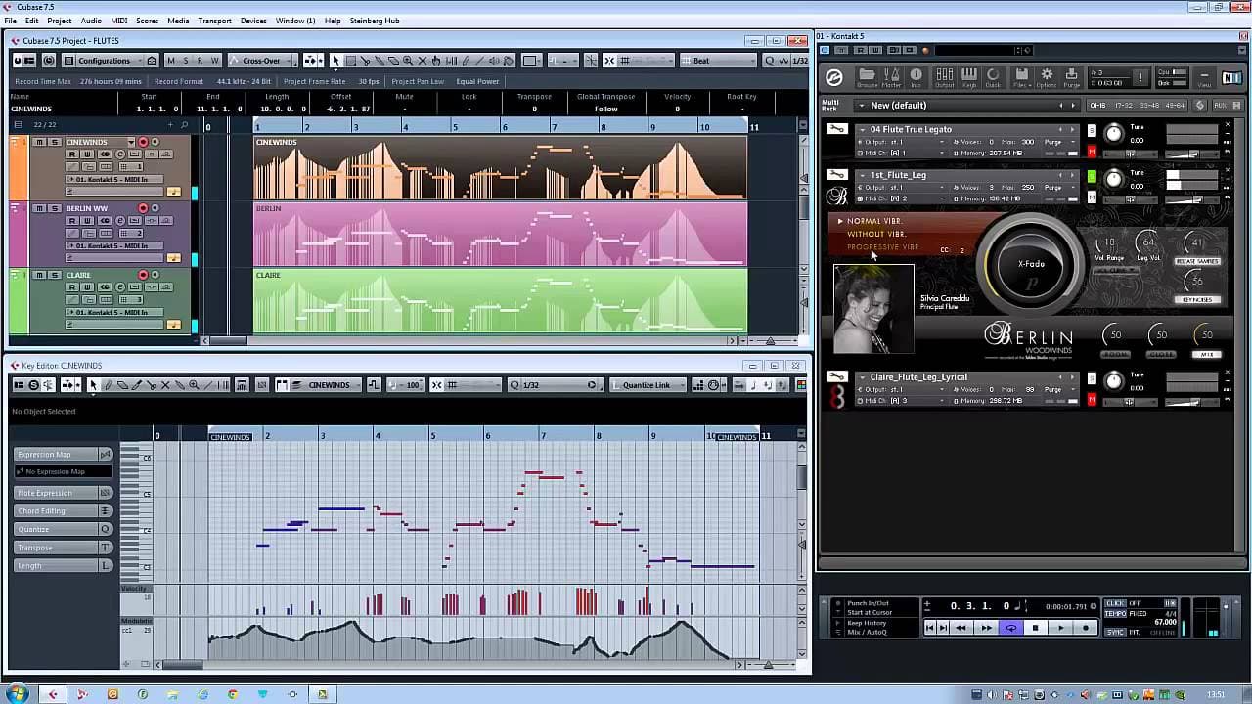This screenshot has height=704, width=1252.
Task: Click the Chrome icon in the taskbar
Action: coord(232,694)
